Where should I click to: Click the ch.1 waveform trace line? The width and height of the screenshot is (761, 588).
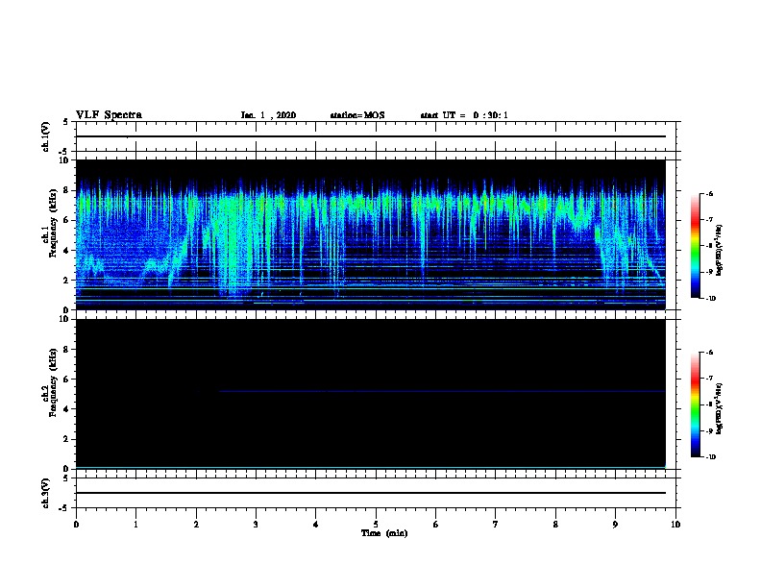point(371,136)
